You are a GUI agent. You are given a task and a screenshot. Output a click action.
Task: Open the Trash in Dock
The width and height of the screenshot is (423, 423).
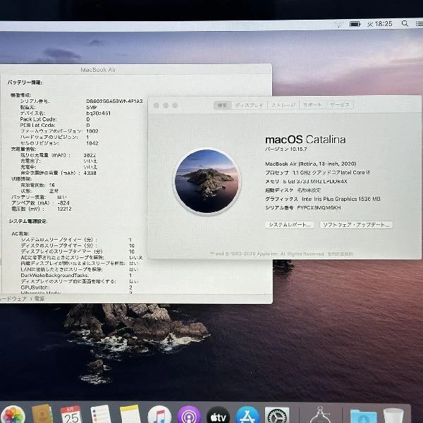click(393, 415)
